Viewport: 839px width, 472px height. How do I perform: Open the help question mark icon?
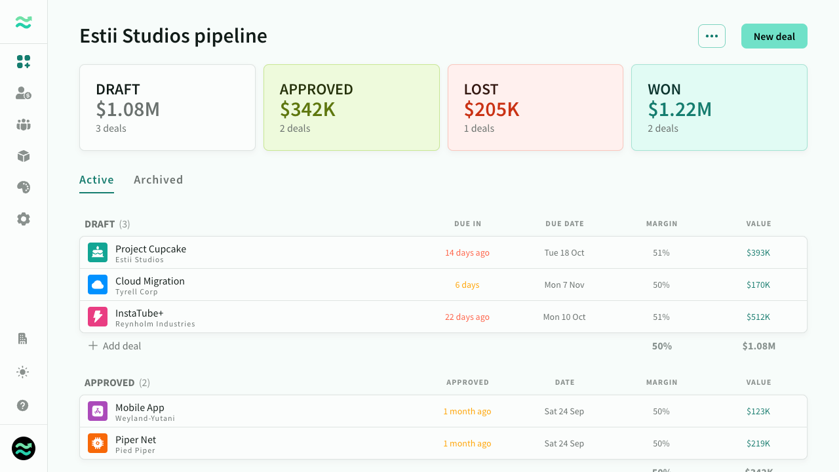(23, 405)
